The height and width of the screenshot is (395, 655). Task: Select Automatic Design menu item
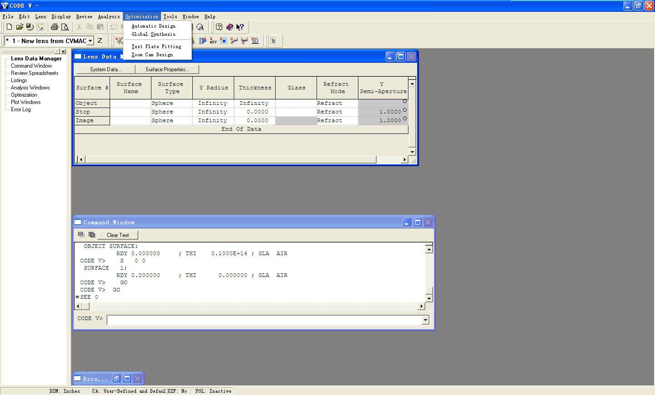click(153, 26)
